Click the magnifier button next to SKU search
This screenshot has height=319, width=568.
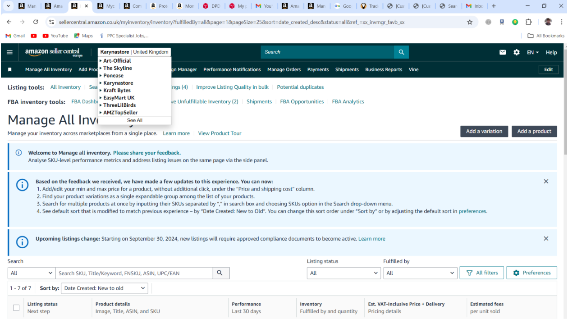point(220,273)
